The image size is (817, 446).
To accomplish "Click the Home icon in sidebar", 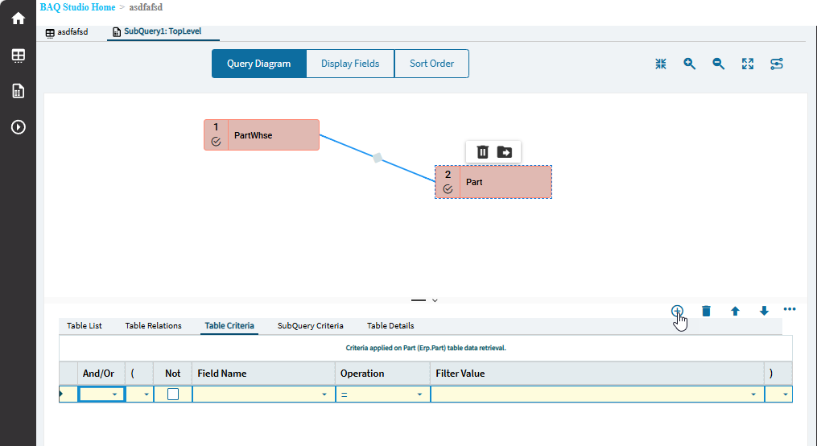I will coord(18,18).
